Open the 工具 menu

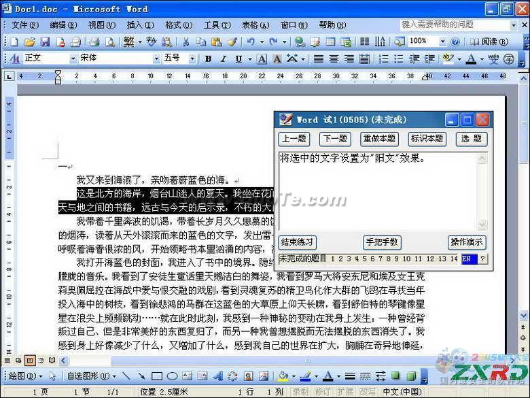point(217,25)
